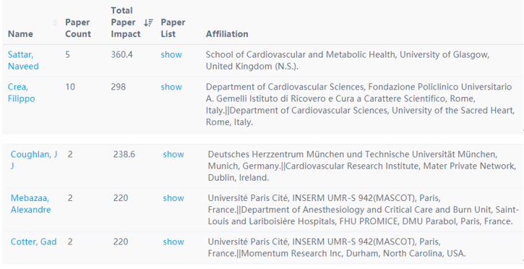Toggle descending sort icon on Total Paper Impact

point(148,22)
